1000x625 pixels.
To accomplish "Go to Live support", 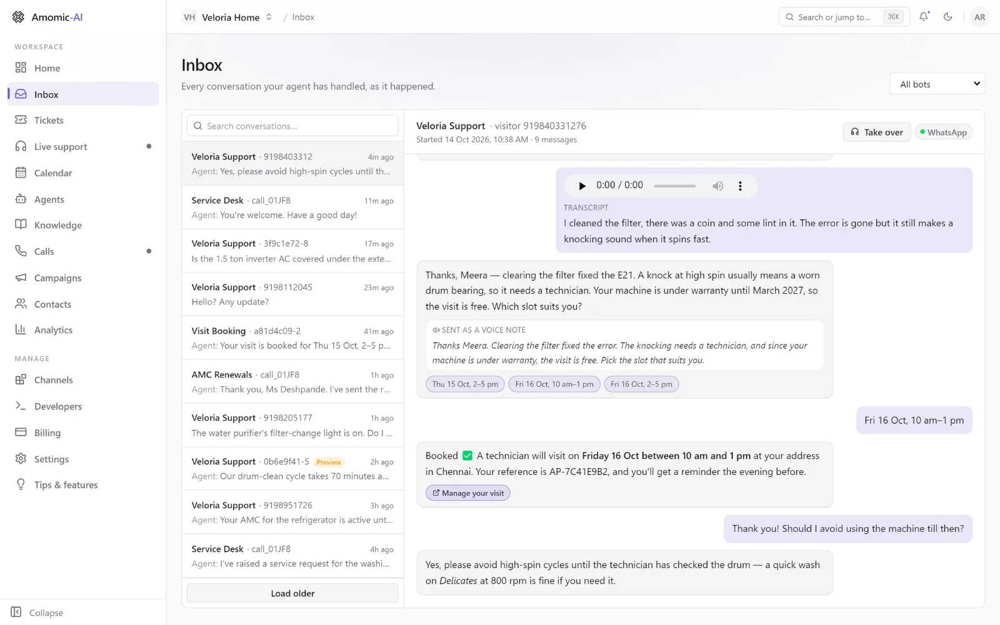I will (x=83, y=146).
